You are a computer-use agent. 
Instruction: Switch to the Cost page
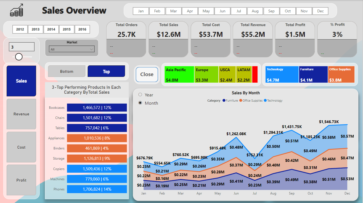(21, 147)
